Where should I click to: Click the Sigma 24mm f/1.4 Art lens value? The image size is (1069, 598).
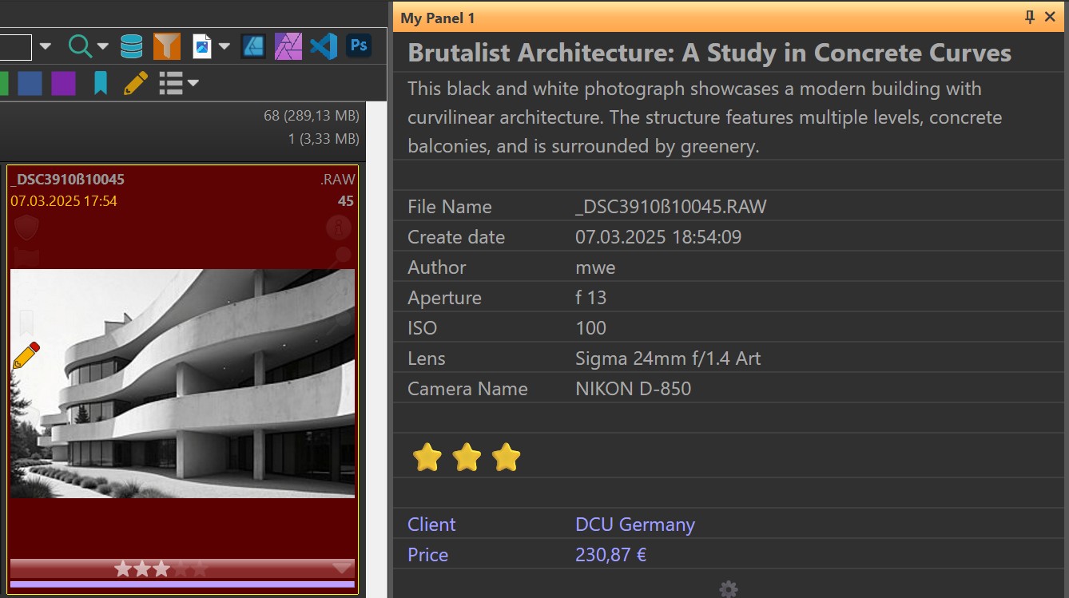[x=668, y=358]
